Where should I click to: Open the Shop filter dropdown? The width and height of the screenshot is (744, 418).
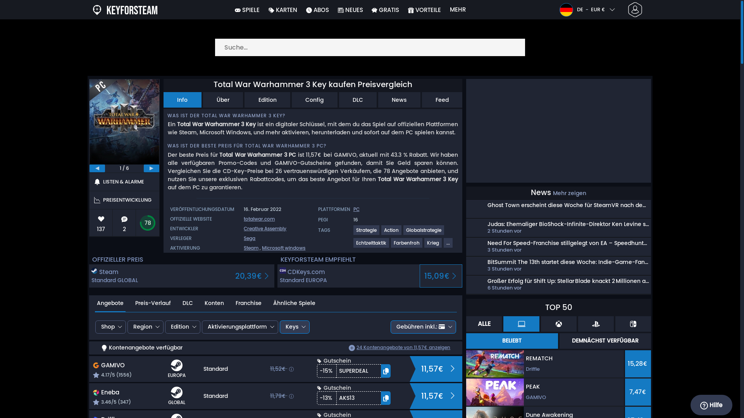pos(110,327)
